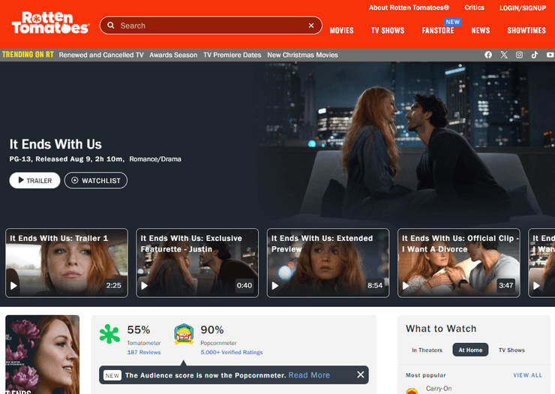
Task: Click the It Ends With Us title
Action: (x=55, y=144)
